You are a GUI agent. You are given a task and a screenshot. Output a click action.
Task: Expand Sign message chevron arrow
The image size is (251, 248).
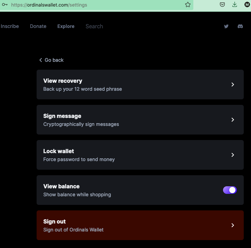tap(233, 120)
